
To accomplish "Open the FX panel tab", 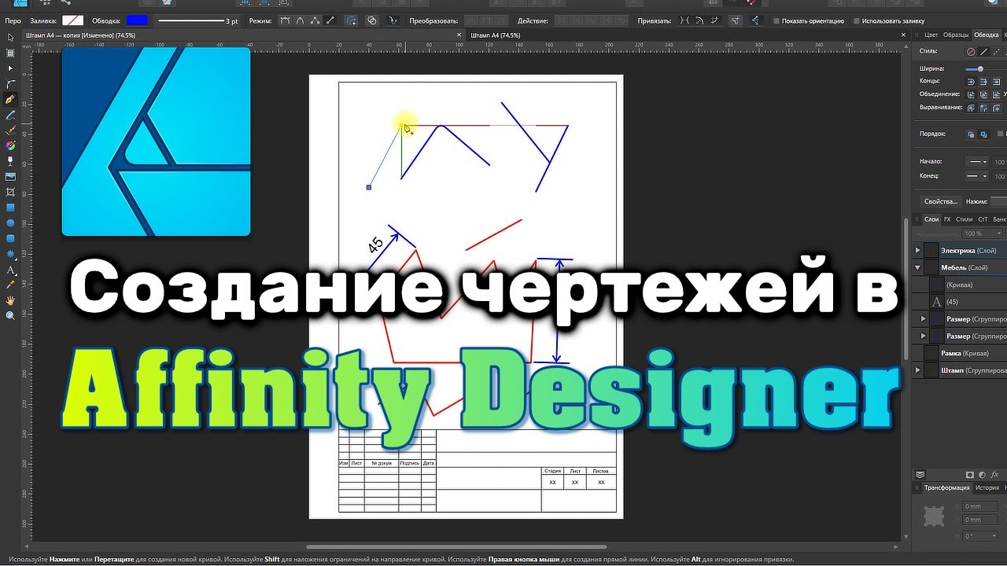I will (947, 219).
